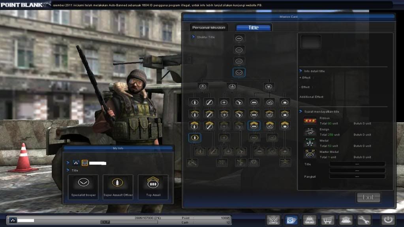Click the rank icon beside EXP bar
This screenshot has height=227, width=404.
[x=13, y=220]
